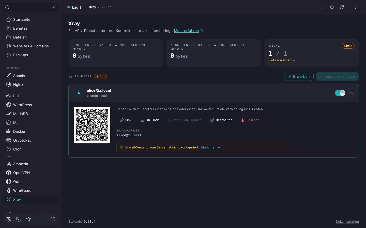The width and height of the screenshot is (366, 228).
Task: Click the favorites star icon
Action: click(x=28, y=219)
